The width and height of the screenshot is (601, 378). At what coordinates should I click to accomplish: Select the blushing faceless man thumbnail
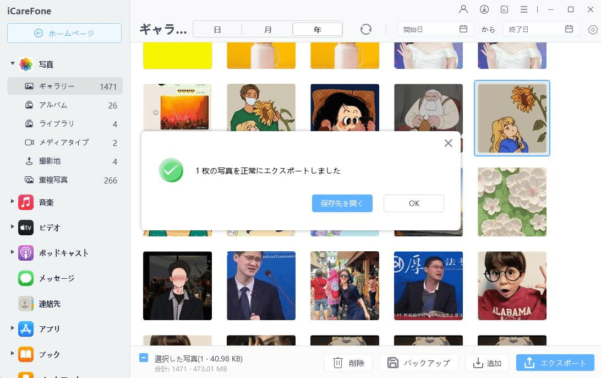pos(177,285)
